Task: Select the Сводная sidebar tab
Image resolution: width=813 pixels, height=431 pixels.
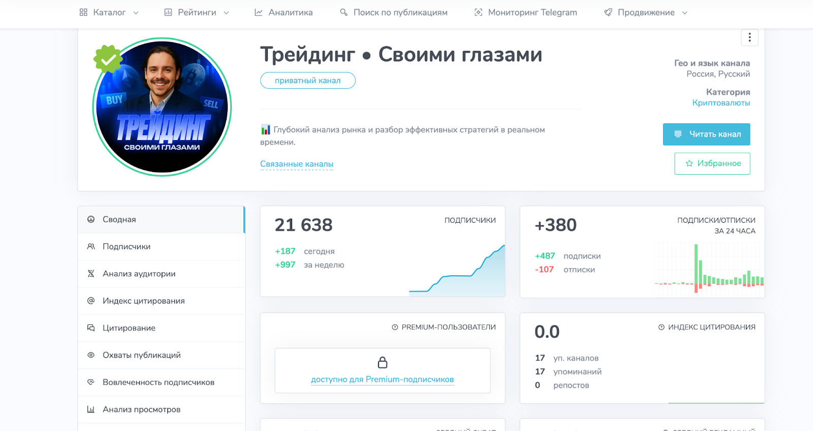Action: click(161, 219)
